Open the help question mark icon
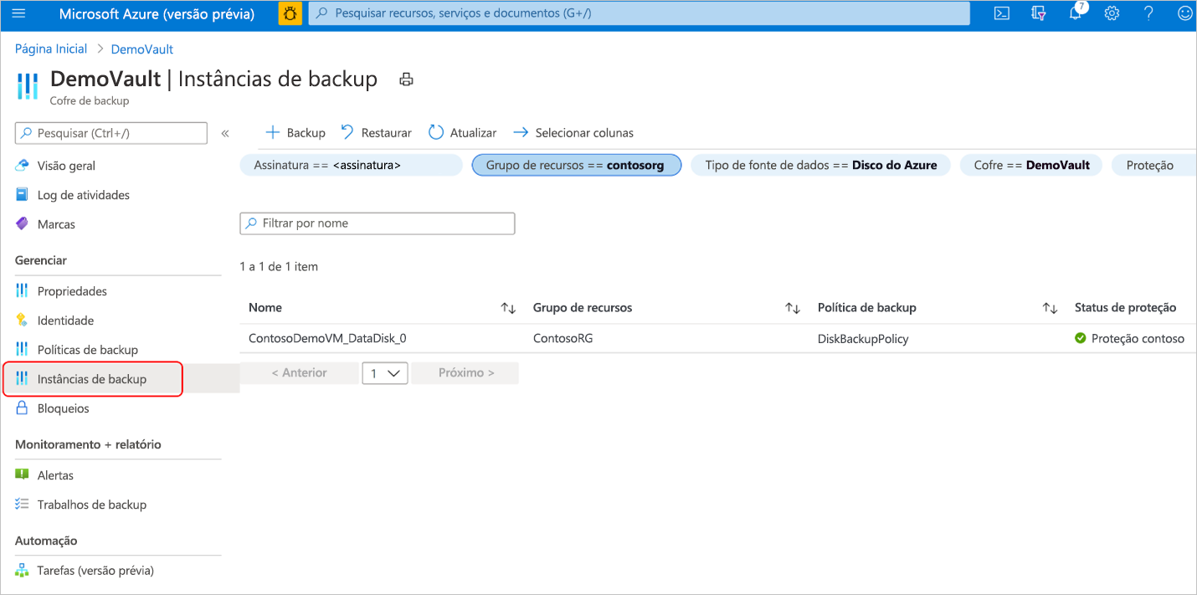The image size is (1197, 595). click(1148, 13)
